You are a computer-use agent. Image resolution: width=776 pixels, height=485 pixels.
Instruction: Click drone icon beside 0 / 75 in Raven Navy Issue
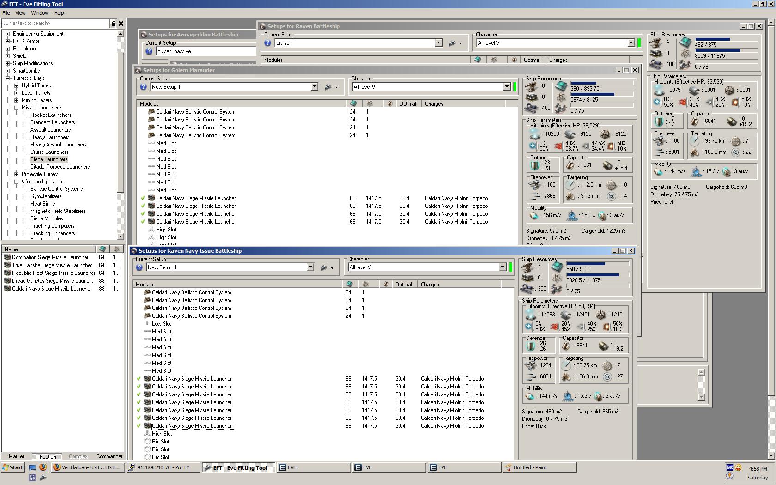pyautogui.click(x=557, y=290)
